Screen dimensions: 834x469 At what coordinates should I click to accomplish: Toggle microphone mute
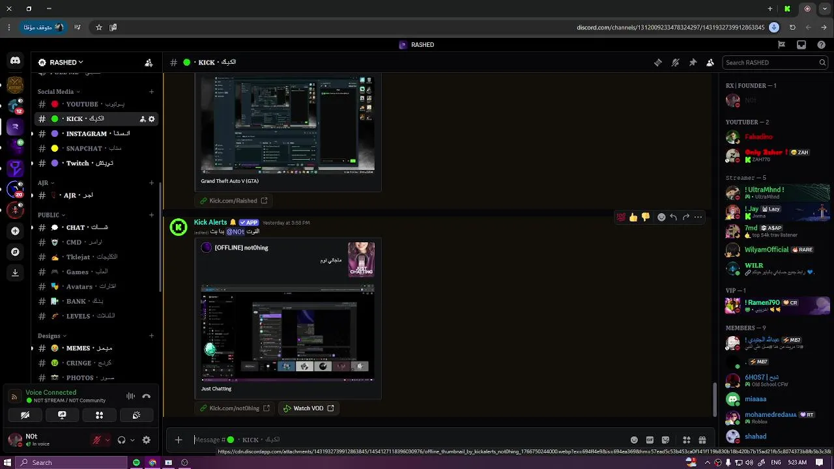[96, 440]
